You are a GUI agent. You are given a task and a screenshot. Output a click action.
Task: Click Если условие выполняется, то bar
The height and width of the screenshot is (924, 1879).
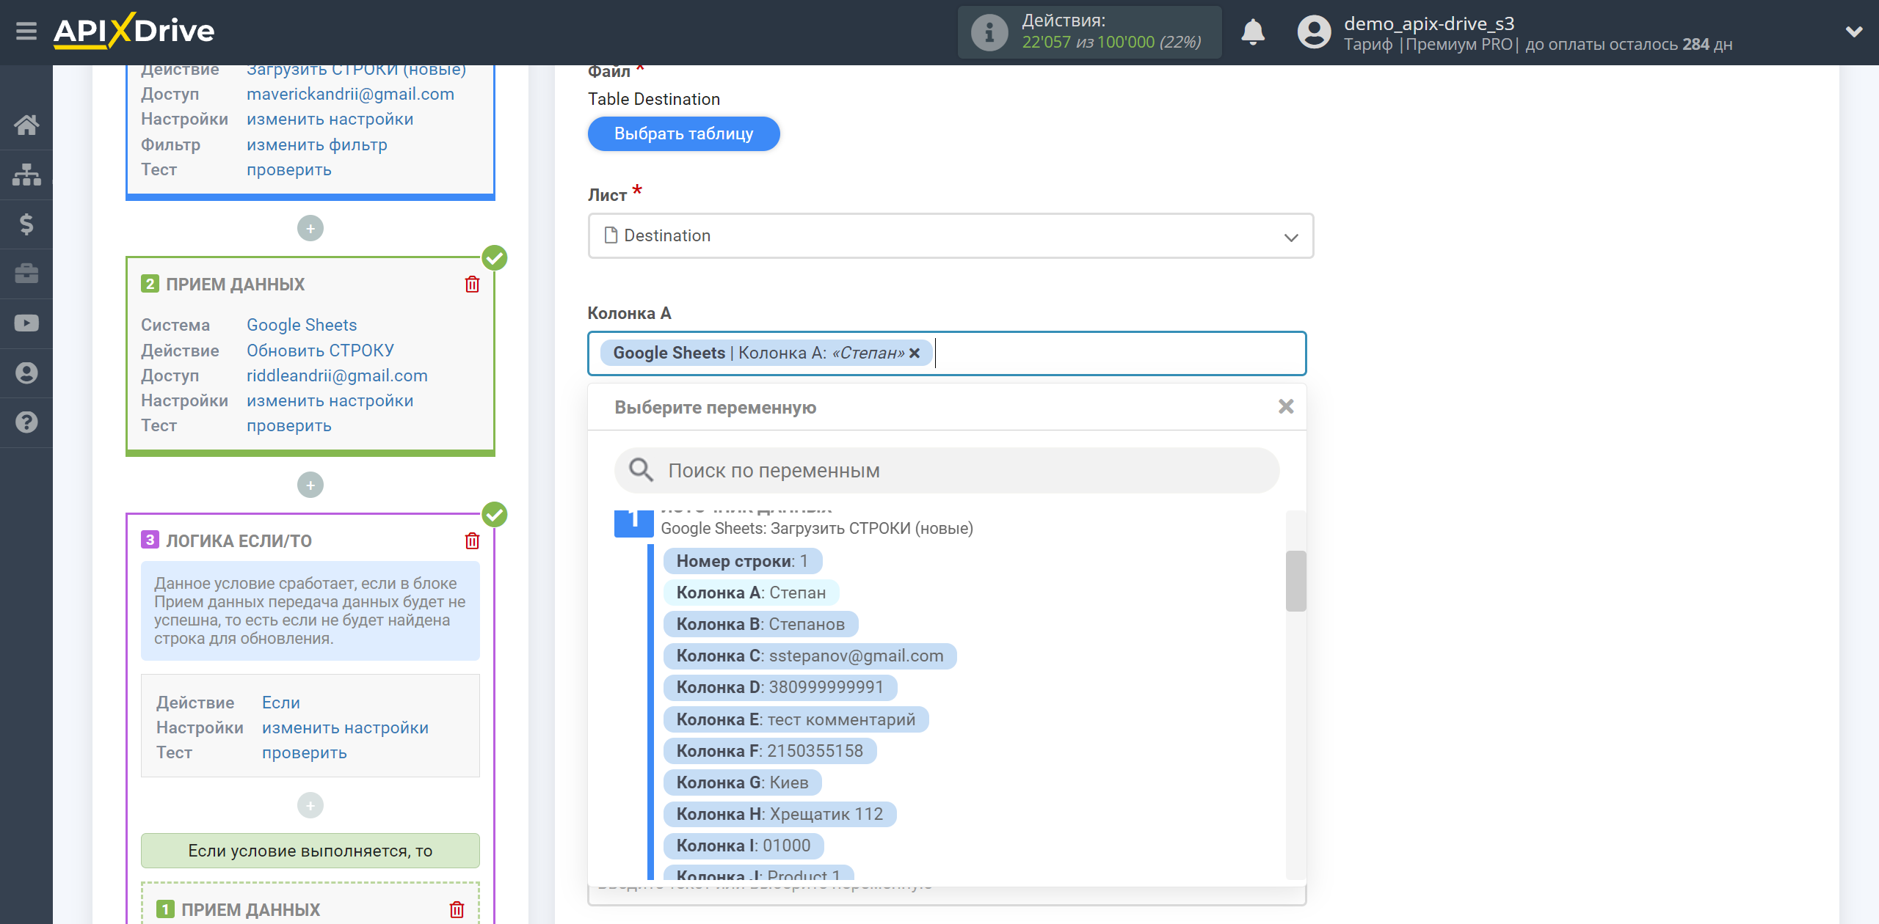[310, 851]
